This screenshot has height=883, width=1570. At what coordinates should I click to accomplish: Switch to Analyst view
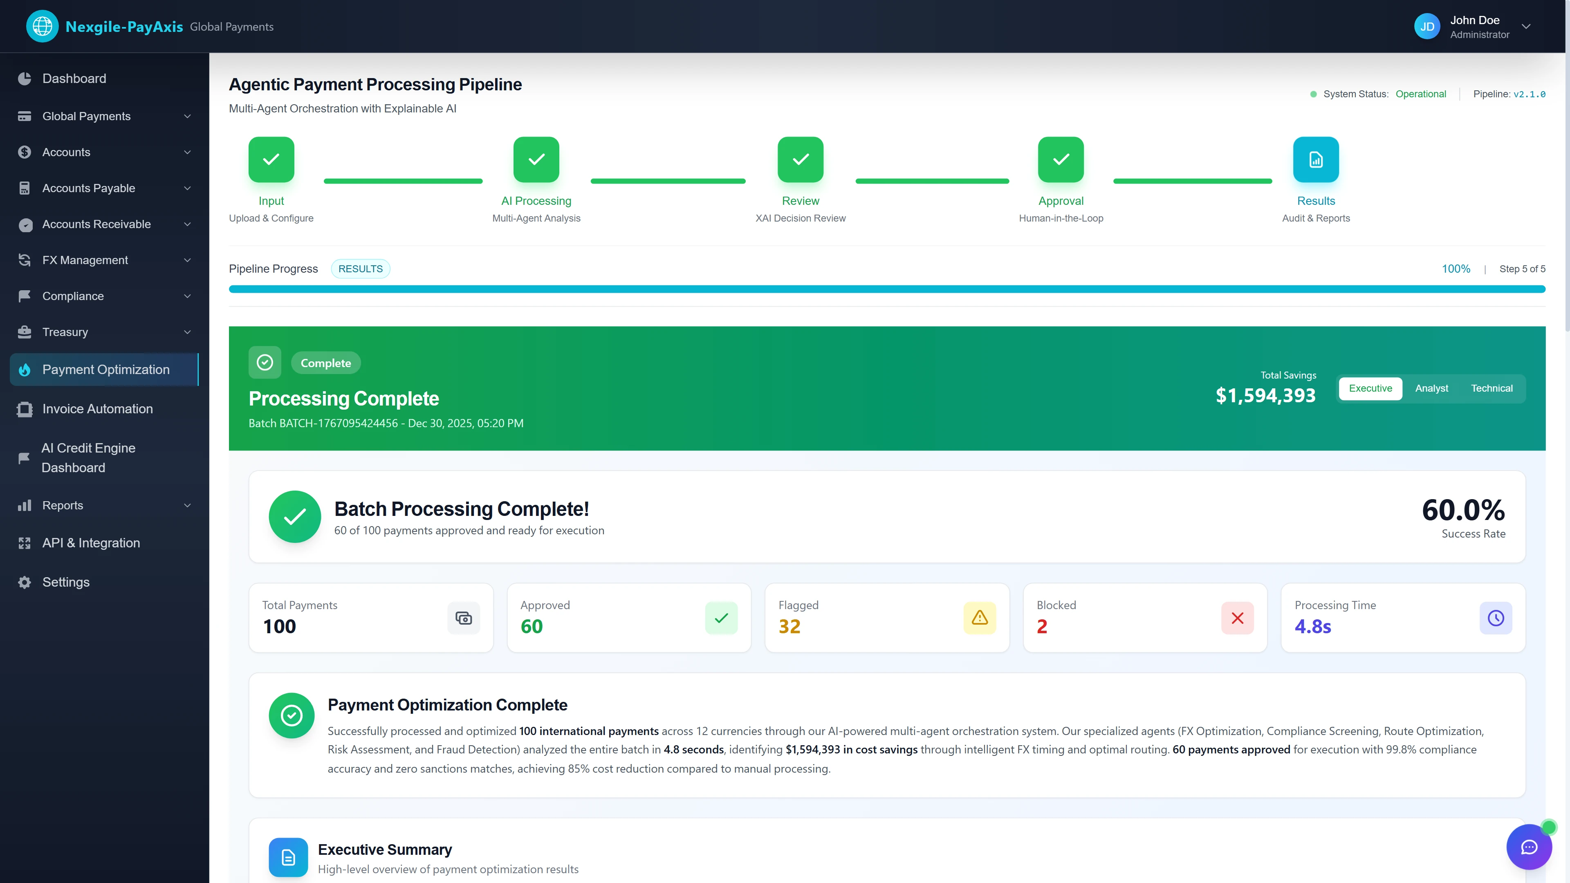pos(1431,388)
